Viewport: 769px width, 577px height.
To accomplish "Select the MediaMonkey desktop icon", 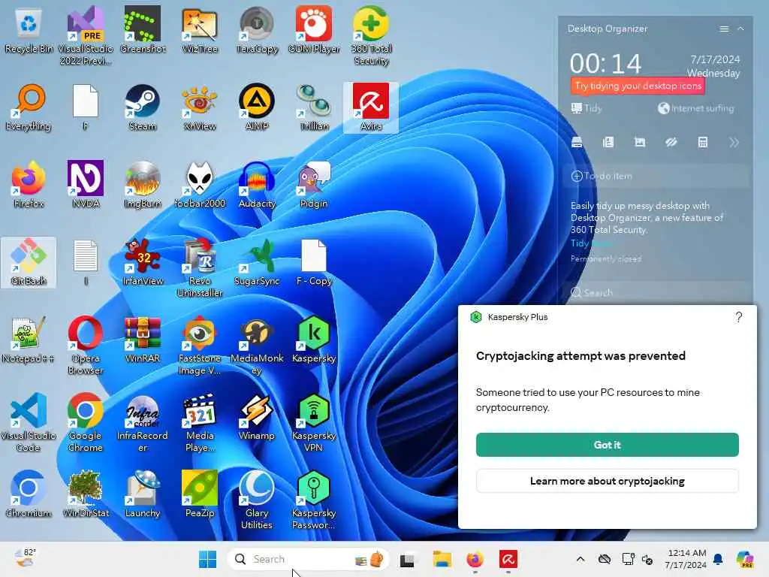I will point(257,346).
